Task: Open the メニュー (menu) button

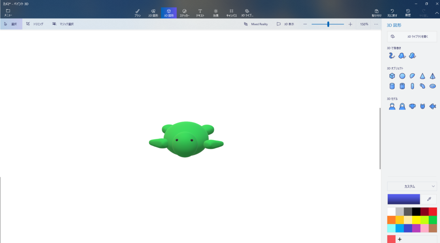Action: click(x=8, y=13)
